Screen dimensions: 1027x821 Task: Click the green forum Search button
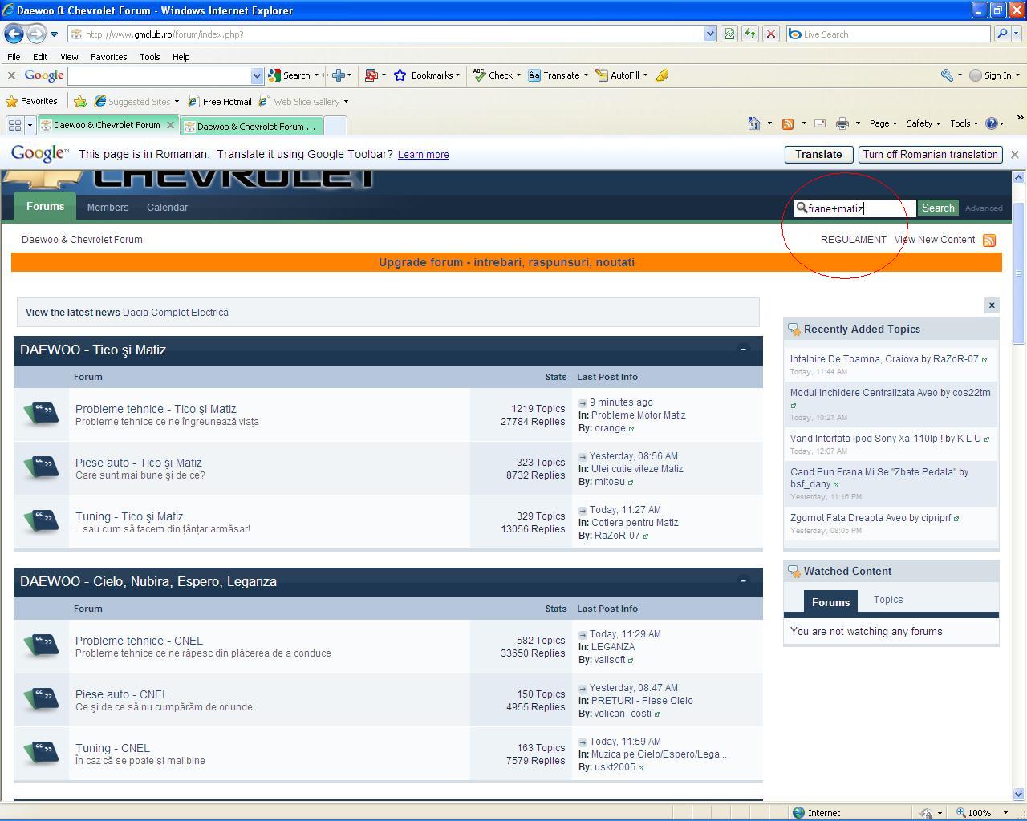937,208
